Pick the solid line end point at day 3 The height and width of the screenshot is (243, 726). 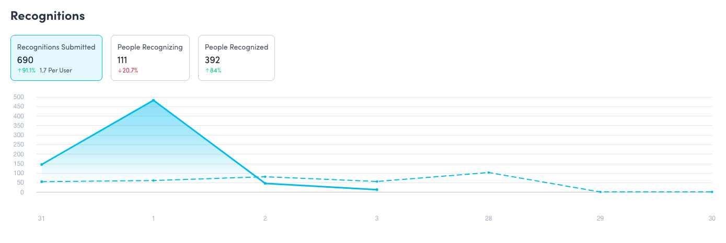[x=377, y=190]
